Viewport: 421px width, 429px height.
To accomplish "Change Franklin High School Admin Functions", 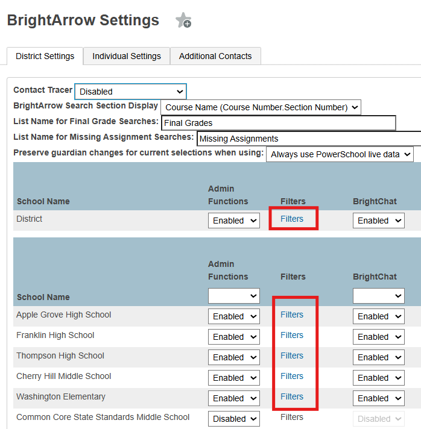I will click(234, 337).
